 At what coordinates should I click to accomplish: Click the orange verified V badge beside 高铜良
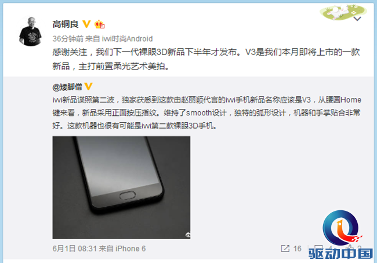(86, 24)
